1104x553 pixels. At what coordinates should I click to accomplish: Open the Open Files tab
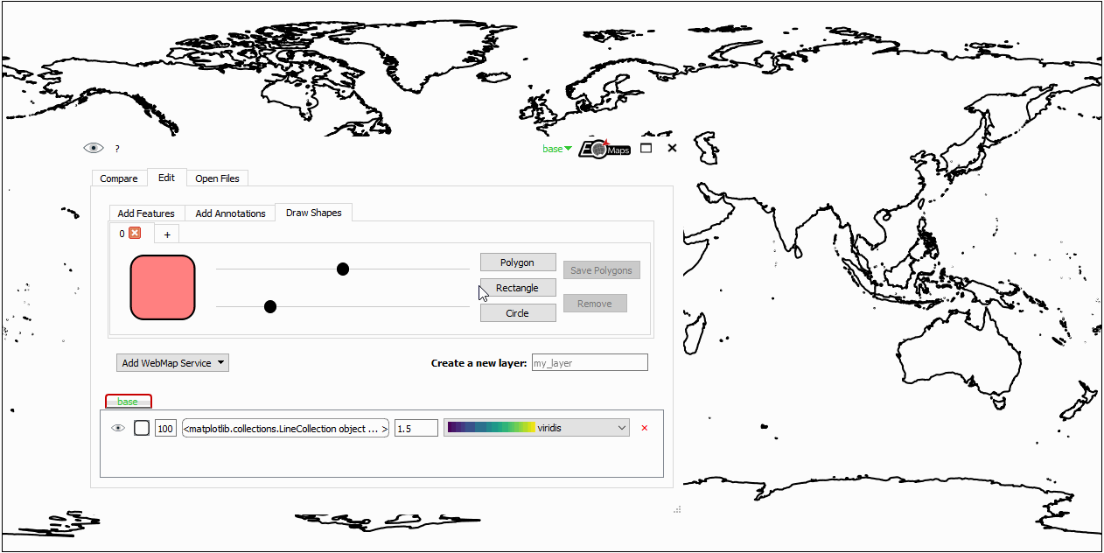(217, 178)
